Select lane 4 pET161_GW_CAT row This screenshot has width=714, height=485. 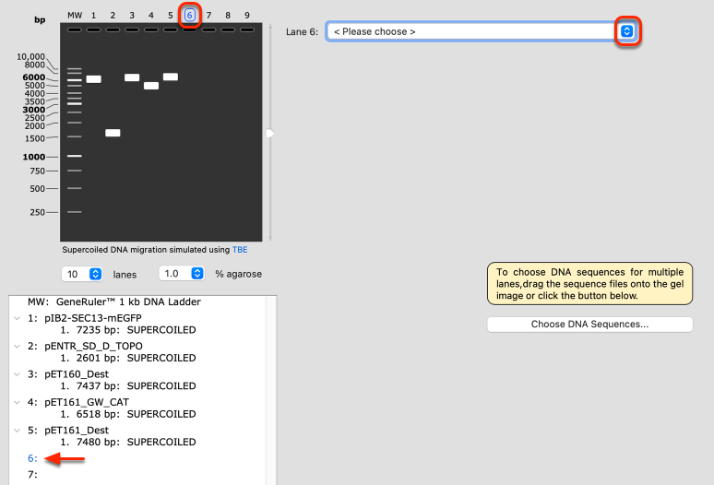[x=78, y=402]
